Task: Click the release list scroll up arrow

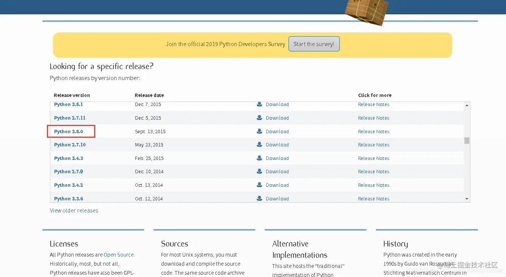Action: [x=467, y=105]
